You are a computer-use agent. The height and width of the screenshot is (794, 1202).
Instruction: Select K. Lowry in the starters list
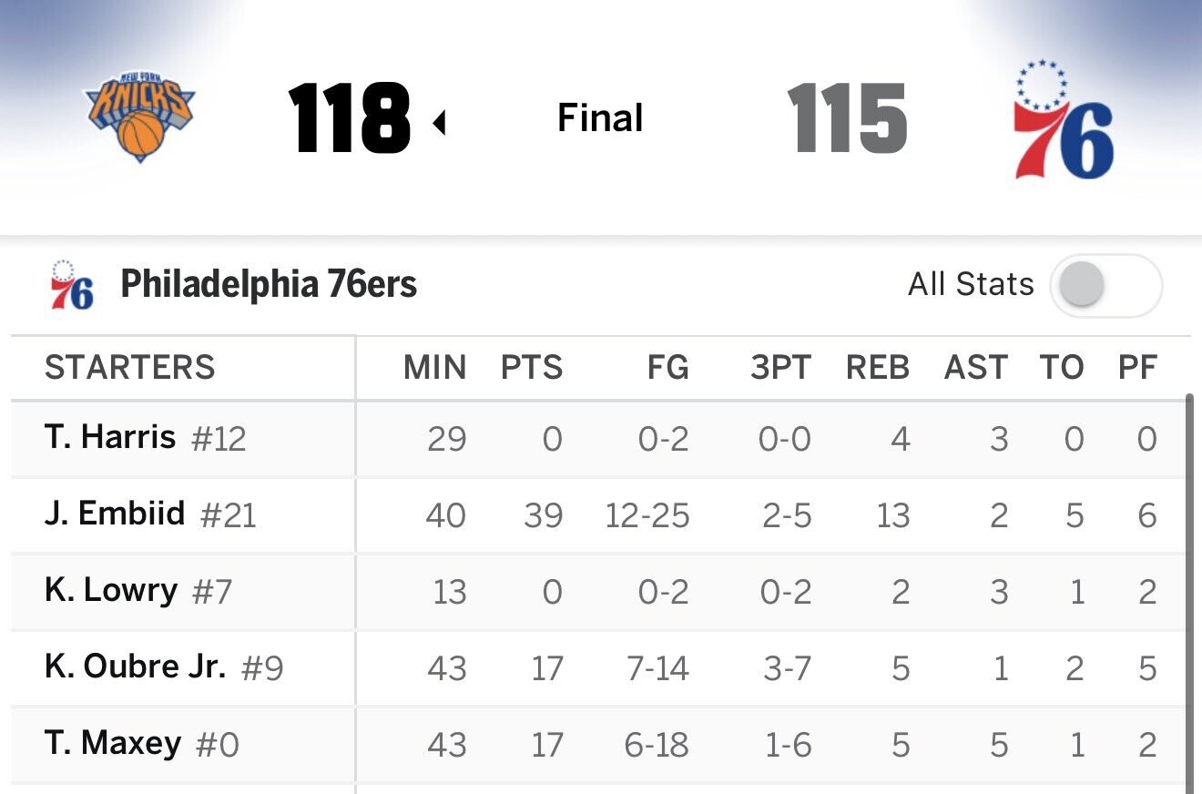click(x=111, y=591)
